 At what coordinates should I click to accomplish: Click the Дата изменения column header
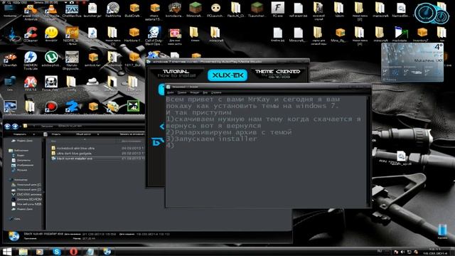coord(132,142)
